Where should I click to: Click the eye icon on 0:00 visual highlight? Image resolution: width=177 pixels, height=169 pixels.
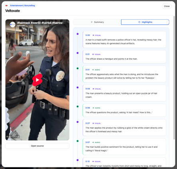93,35
